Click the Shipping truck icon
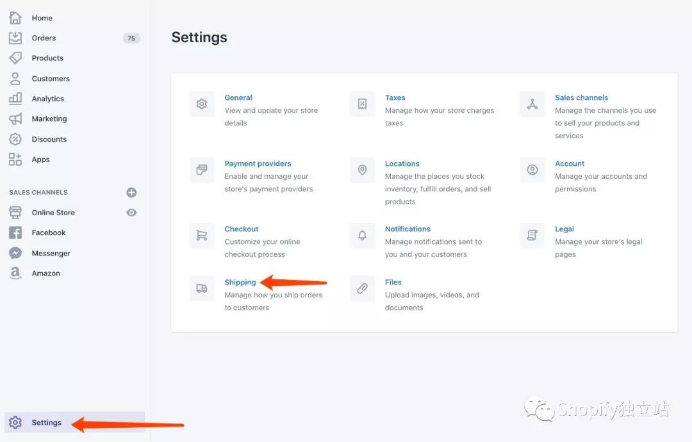This screenshot has height=442, width=692. click(x=202, y=288)
